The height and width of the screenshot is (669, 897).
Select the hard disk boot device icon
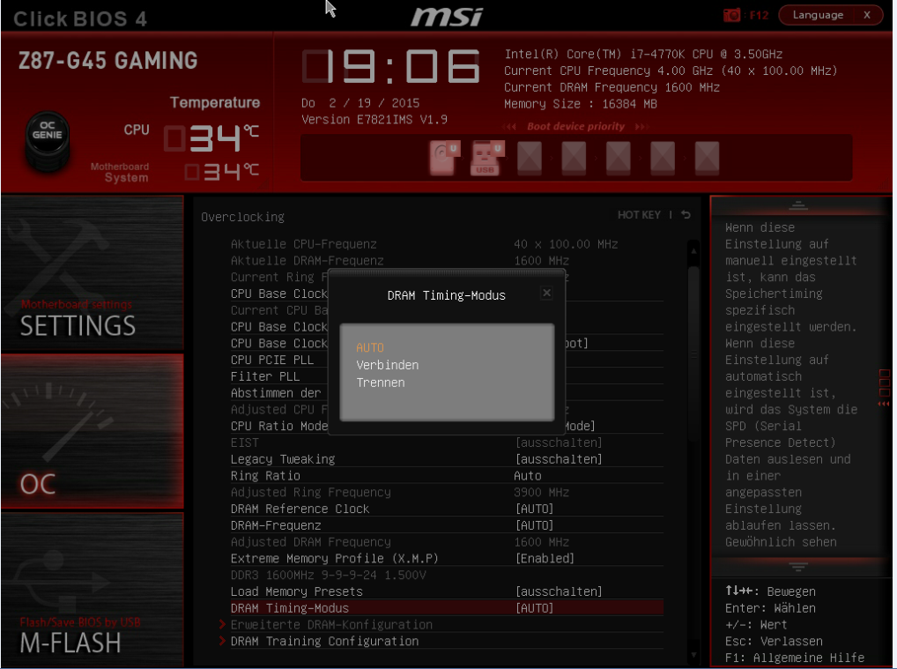point(444,158)
